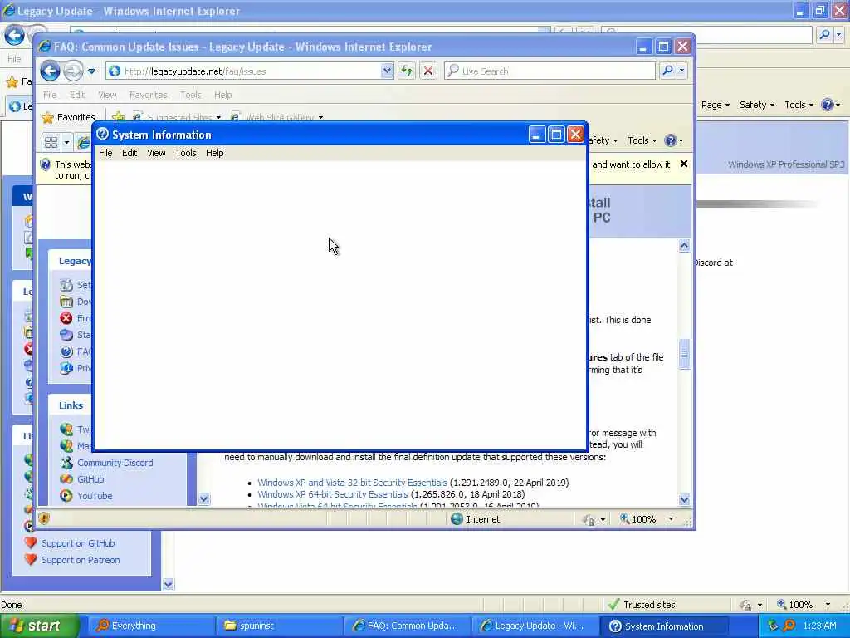
Task: Open the Favorites center star button
Action: tap(69, 117)
